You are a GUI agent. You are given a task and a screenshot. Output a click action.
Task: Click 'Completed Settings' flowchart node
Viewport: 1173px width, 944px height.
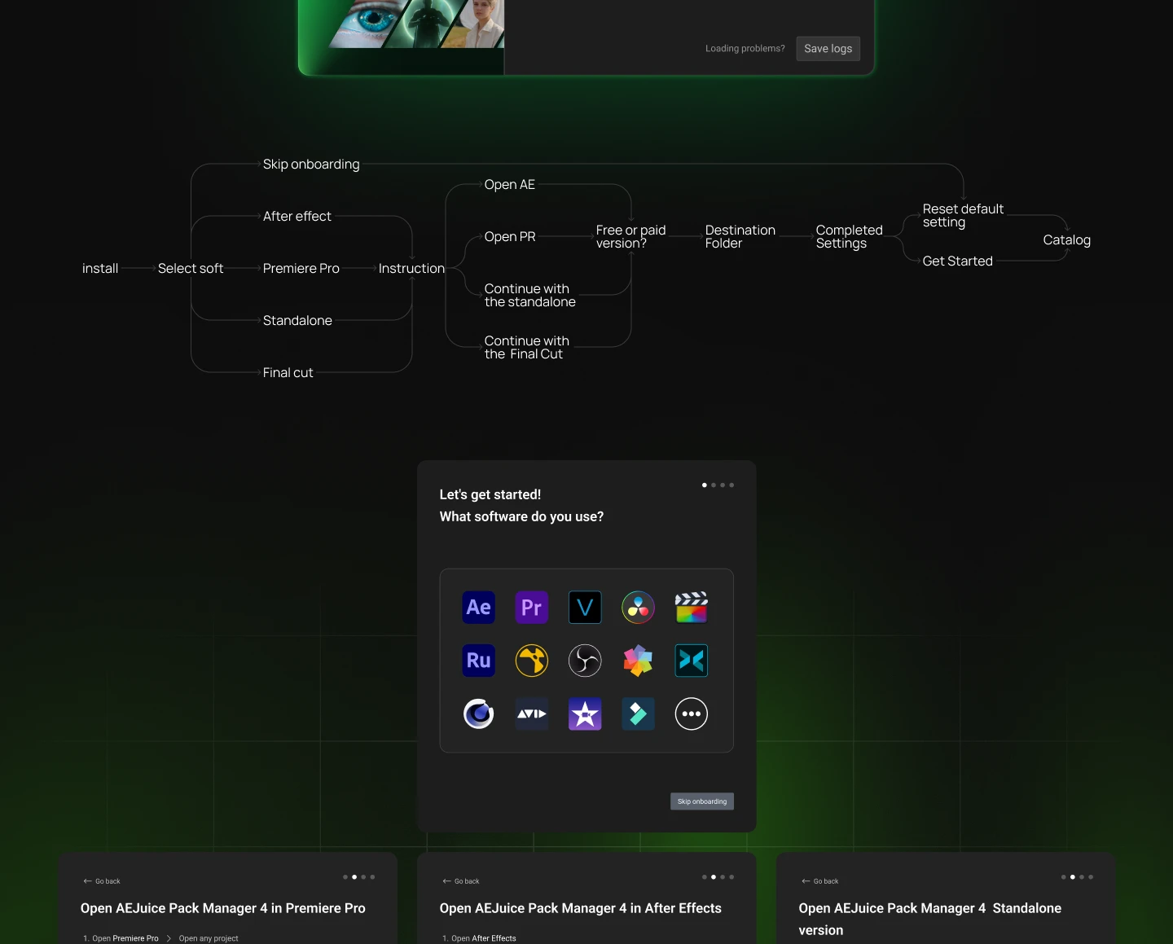pos(850,237)
